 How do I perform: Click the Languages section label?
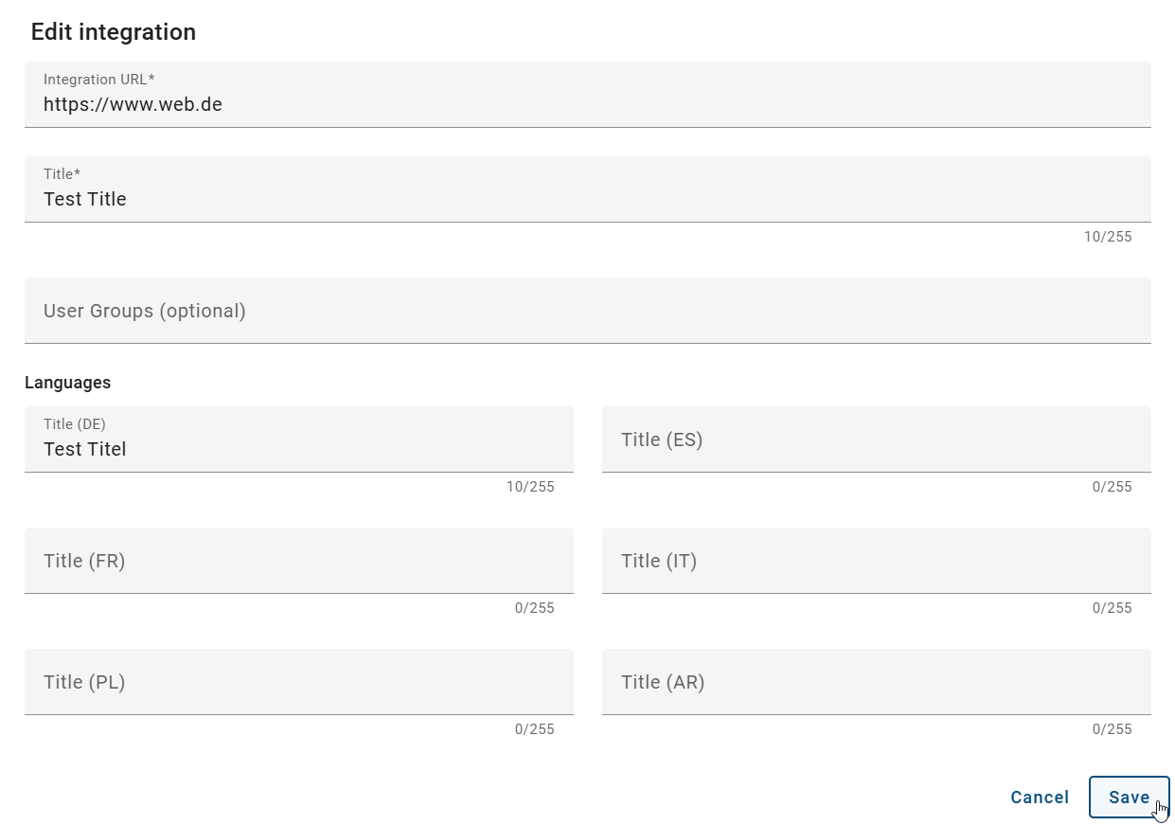point(67,383)
